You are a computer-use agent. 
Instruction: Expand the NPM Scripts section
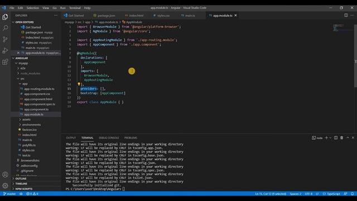(23, 189)
